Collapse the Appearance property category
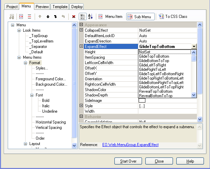 [81, 25]
